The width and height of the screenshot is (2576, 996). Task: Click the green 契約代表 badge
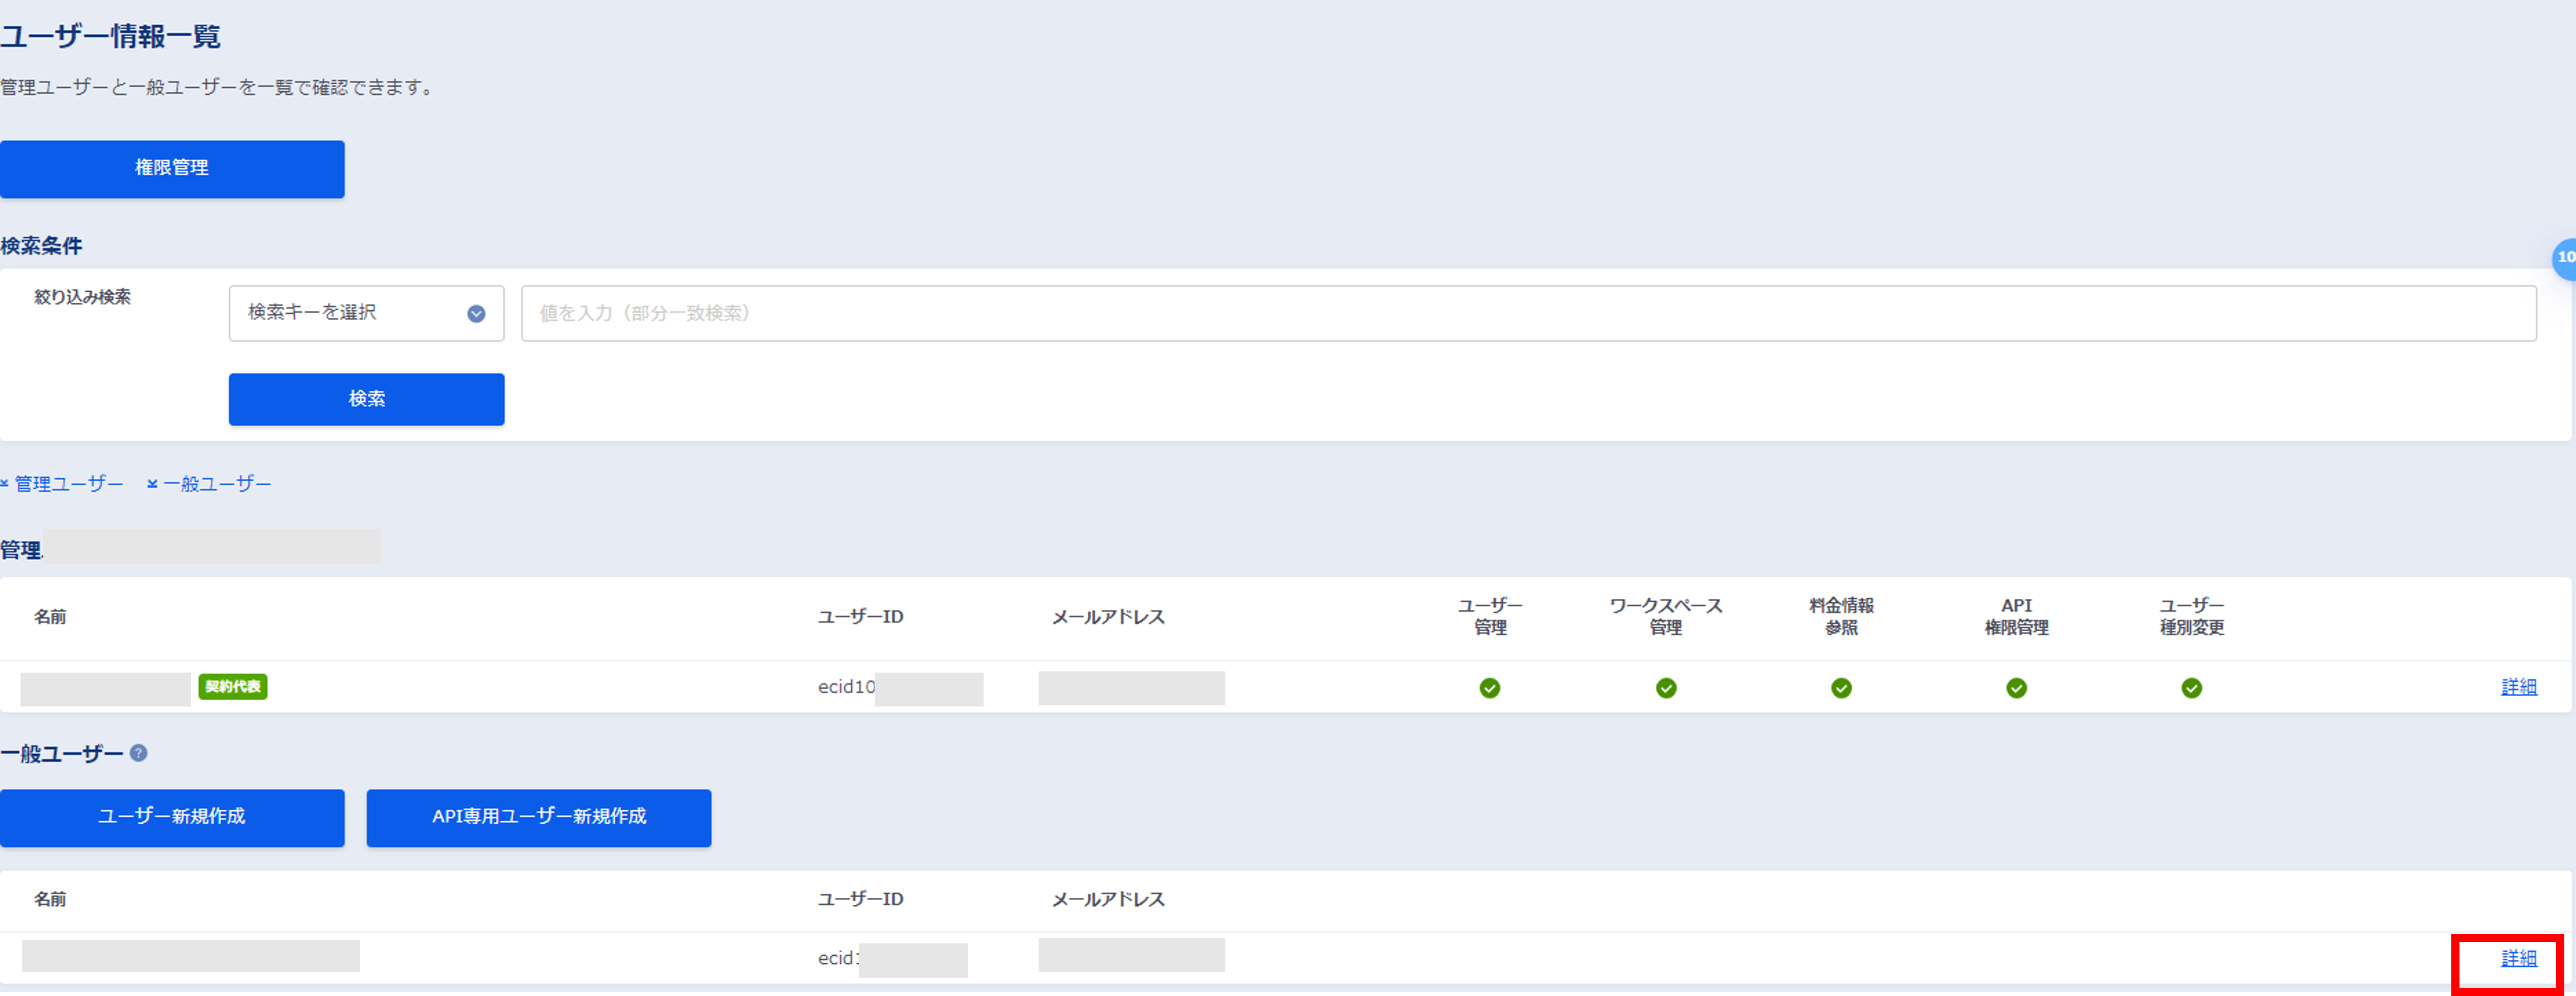(x=232, y=687)
